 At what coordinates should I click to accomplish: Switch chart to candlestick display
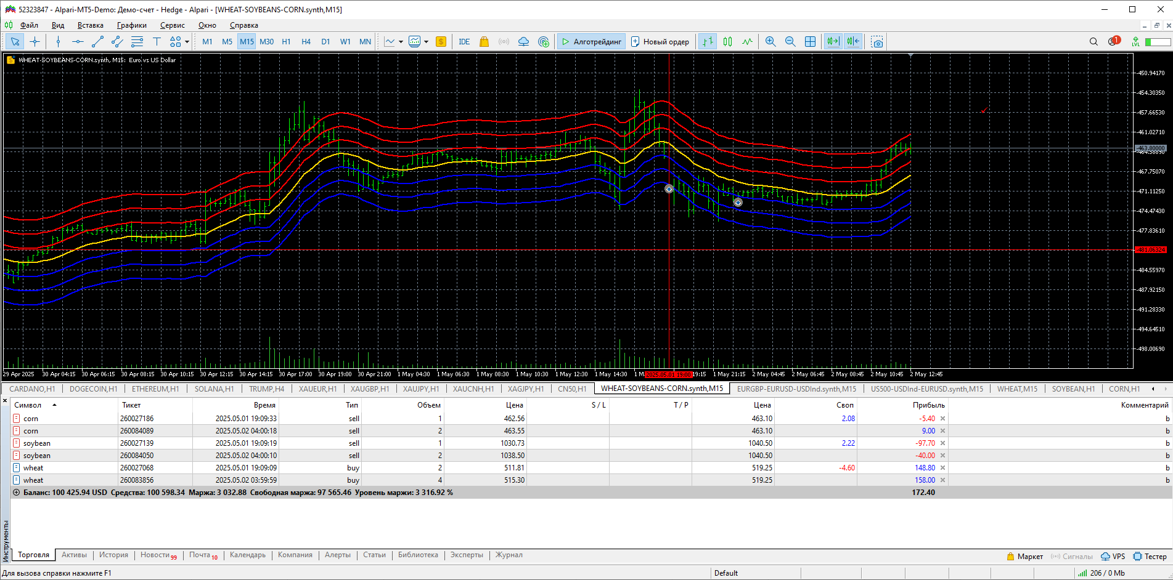pos(727,42)
